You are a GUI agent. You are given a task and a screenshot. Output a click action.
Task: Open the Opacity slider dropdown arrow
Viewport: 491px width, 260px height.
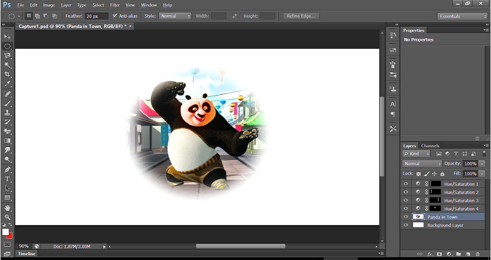point(482,164)
